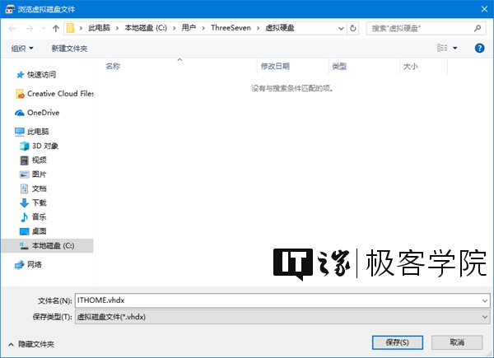
Task: Click the 保存(S) button
Action: [397, 342]
